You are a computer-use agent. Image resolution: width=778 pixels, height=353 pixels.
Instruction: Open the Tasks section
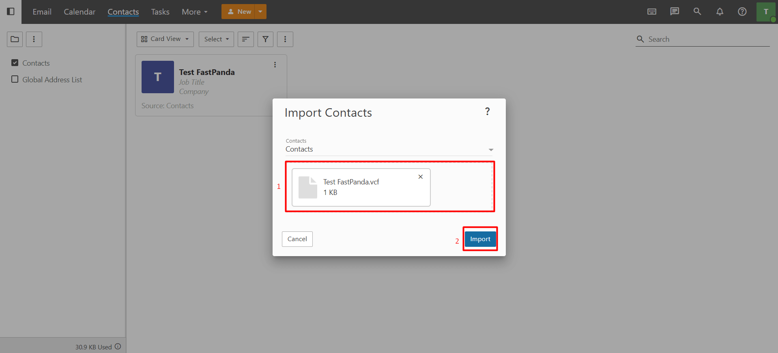[160, 12]
